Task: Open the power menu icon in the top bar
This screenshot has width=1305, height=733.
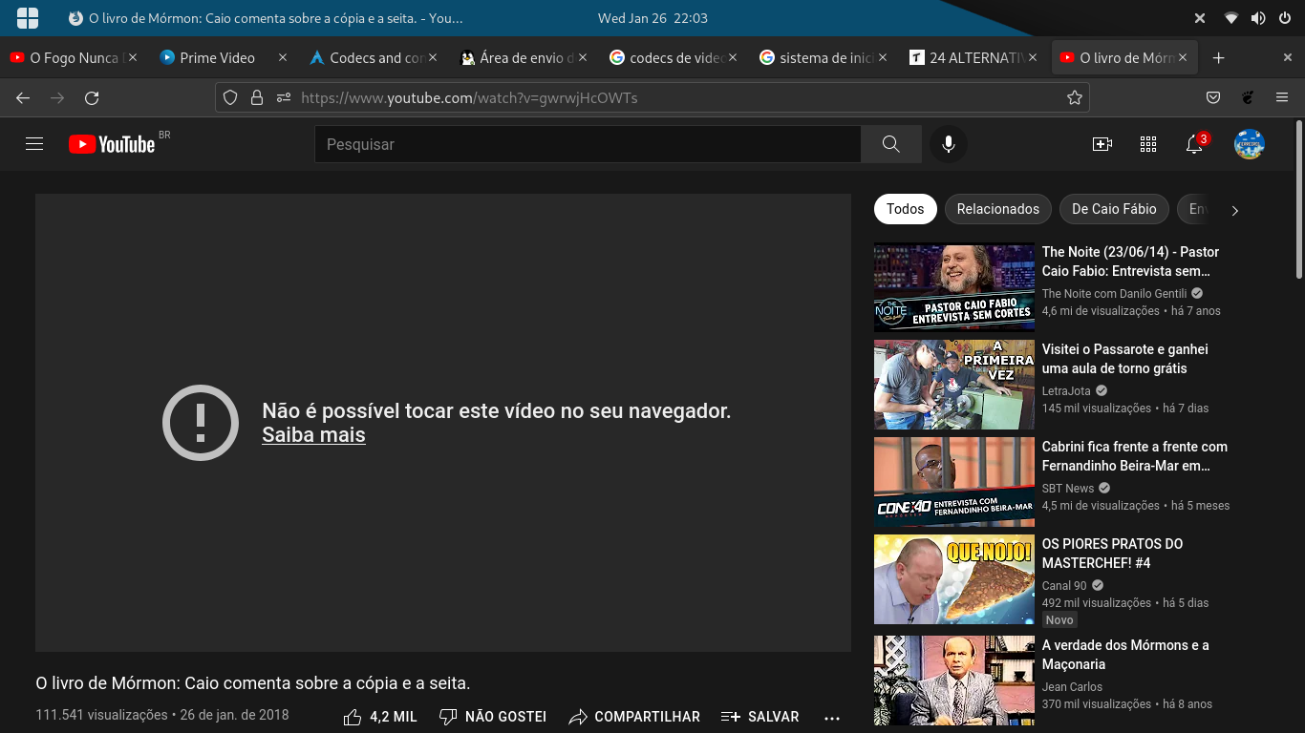Action: pos(1284,18)
